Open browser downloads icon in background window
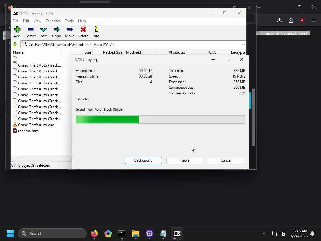The width and height of the screenshot is (321, 241). [279, 20]
